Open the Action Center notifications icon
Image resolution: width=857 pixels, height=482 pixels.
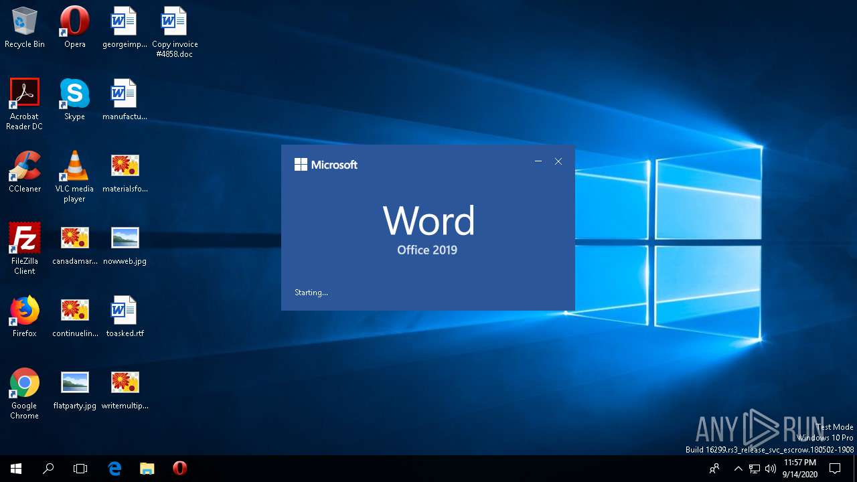(x=835, y=469)
